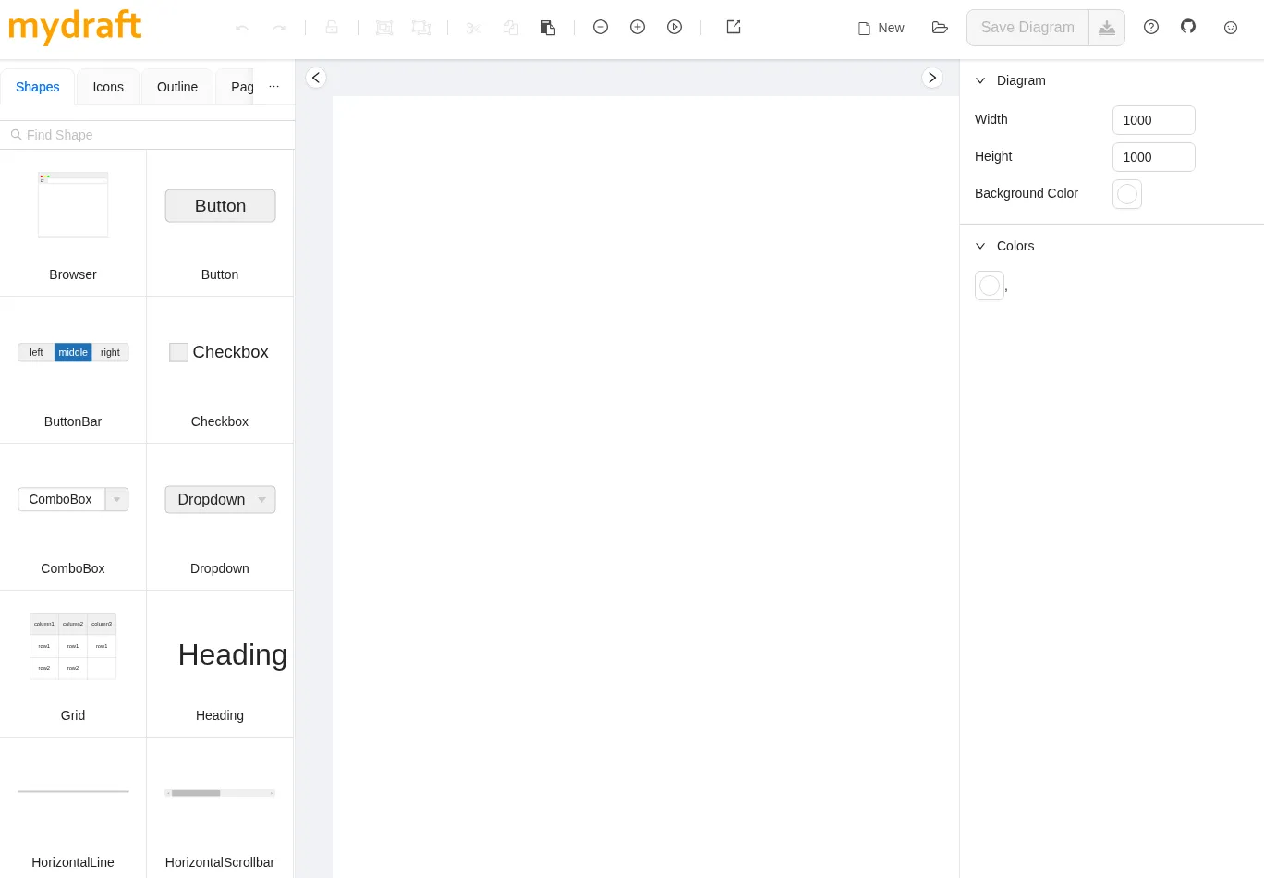This screenshot has height=878, width=1264.
Task: Click the play circle icon in toolbar
Action: coord(675,28)
